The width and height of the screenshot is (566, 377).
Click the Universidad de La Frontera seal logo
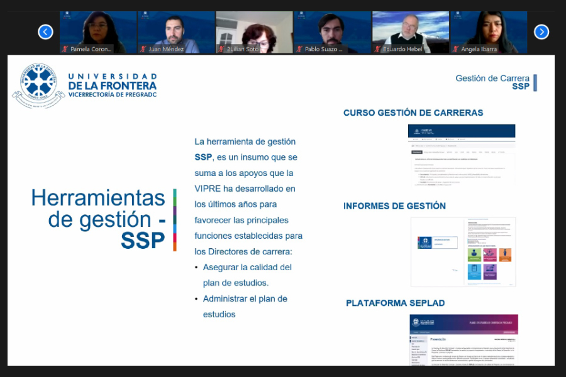tap(38, 85)
